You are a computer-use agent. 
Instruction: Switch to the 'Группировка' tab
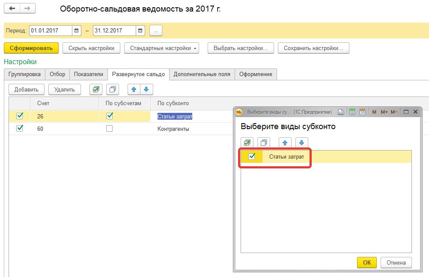24,74
